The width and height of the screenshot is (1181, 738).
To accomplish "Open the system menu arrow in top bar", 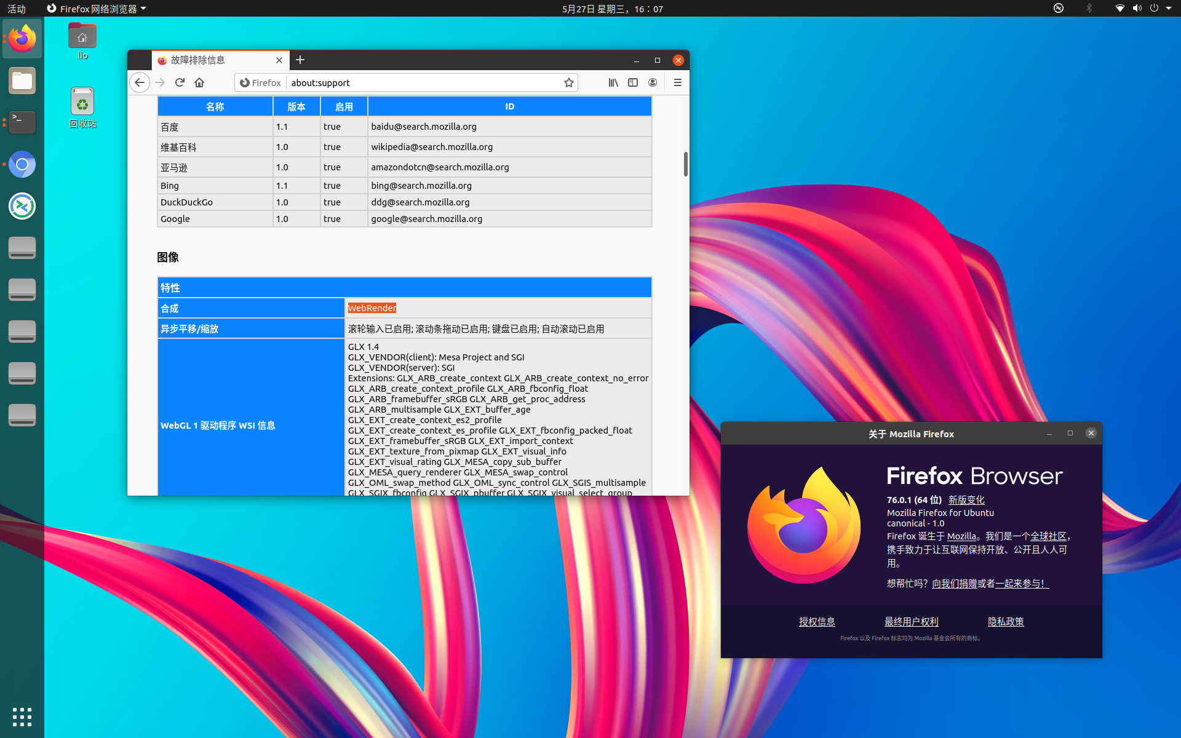I will (x=1169, y=9).
